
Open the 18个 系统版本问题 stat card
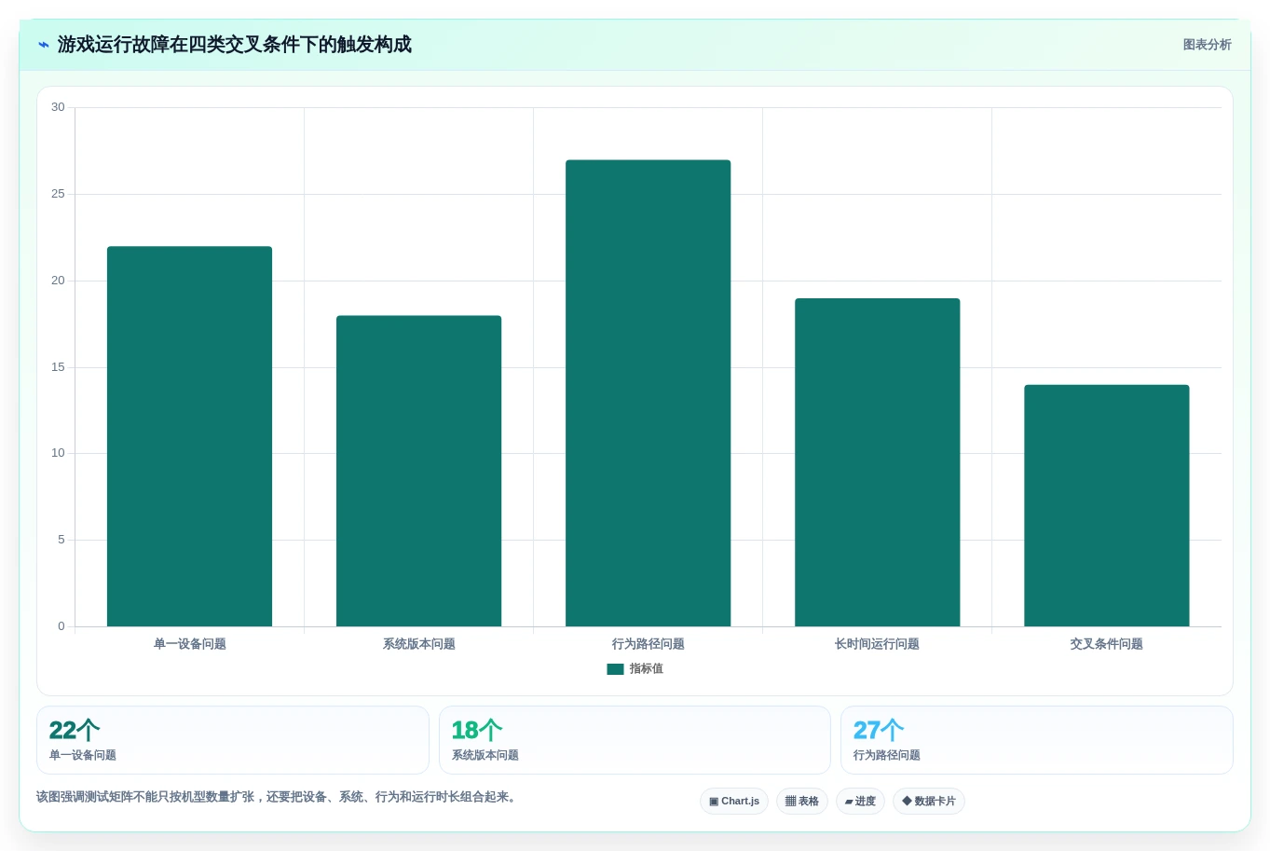coord(635,740)
